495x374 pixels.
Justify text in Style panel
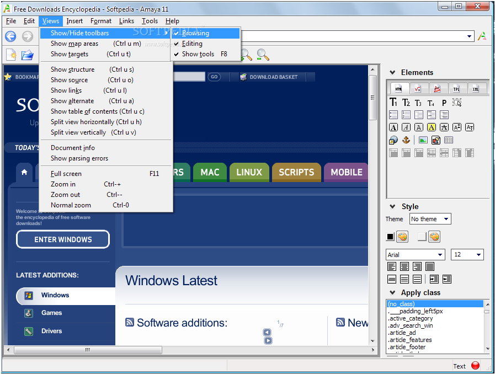pos(430,266)
